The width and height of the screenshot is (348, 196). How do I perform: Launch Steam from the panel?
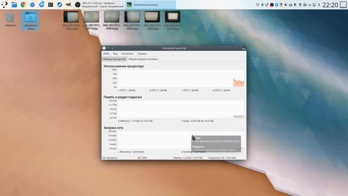point(59,5)
